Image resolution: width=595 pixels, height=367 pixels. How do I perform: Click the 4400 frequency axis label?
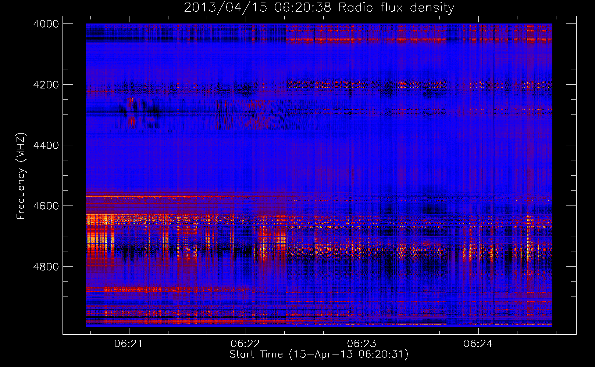tap(46, 145)
